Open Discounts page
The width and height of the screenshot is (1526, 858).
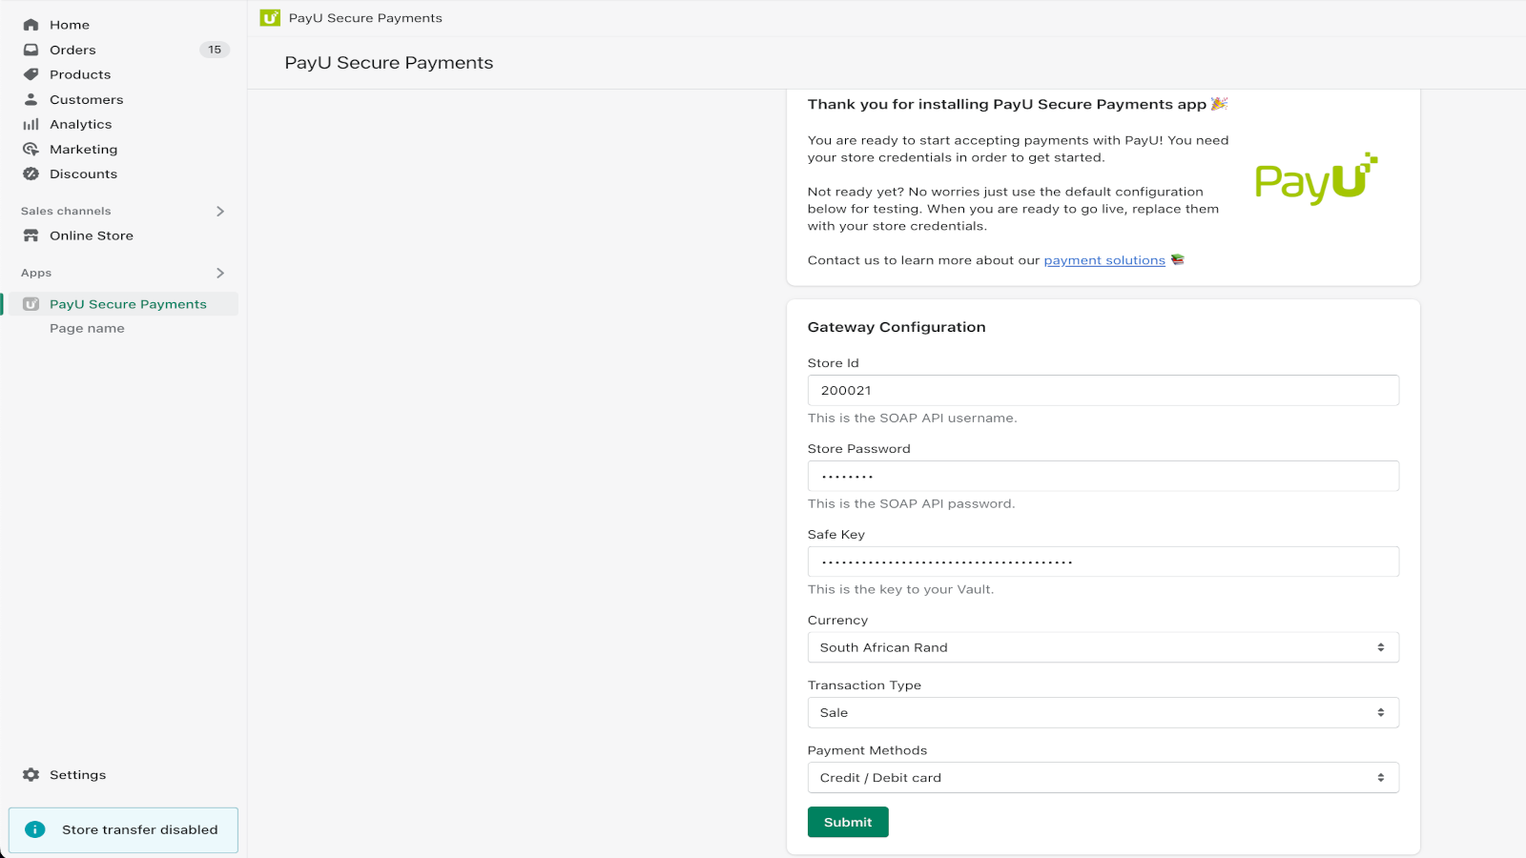83,174
